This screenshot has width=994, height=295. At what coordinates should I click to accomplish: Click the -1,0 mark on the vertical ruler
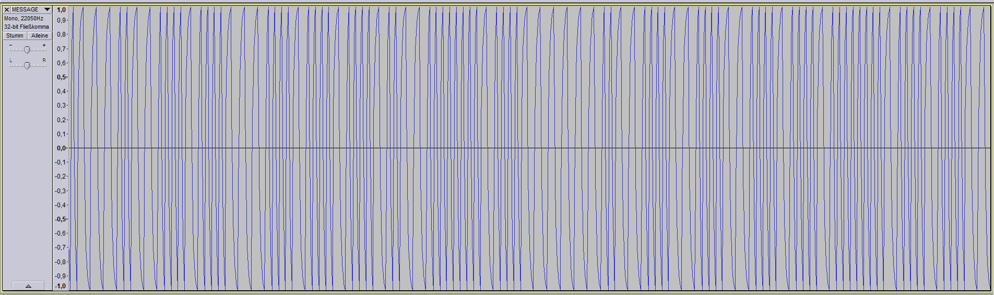point(61,286)
